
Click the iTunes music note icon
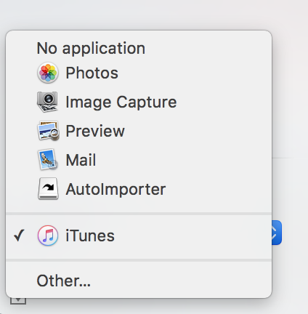[x=48, y=235]
